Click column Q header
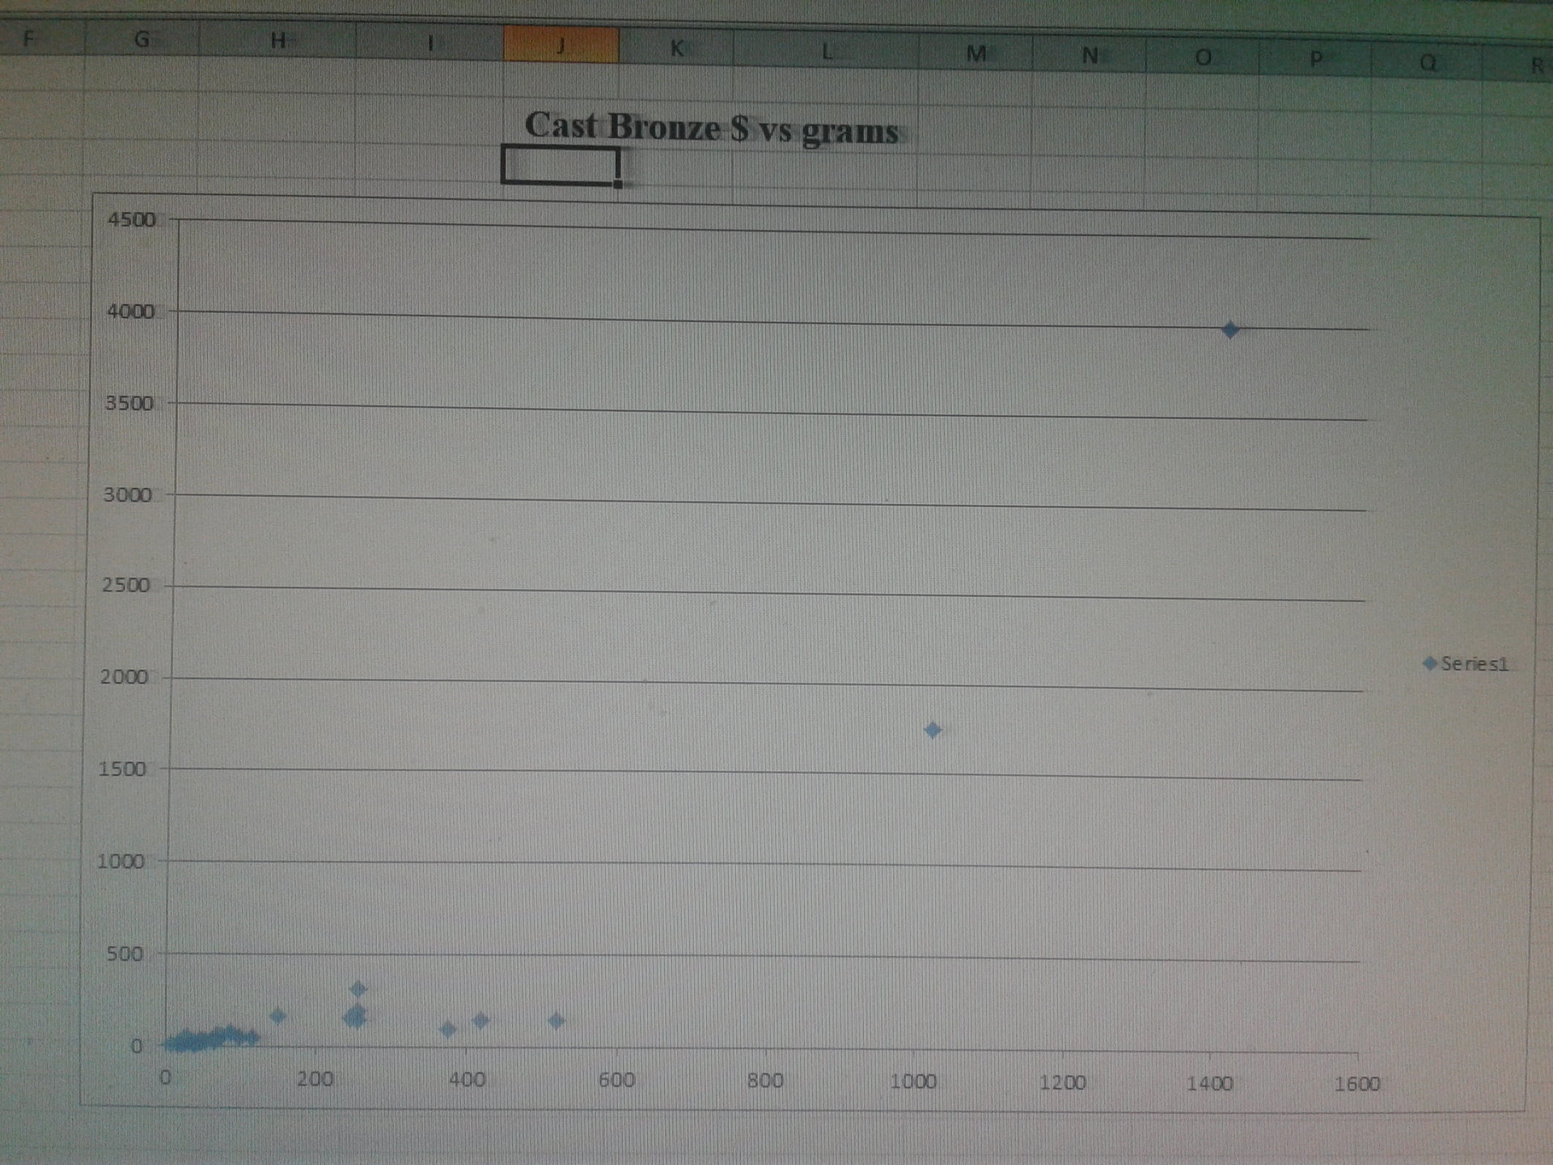 (x=1428, y=61)
